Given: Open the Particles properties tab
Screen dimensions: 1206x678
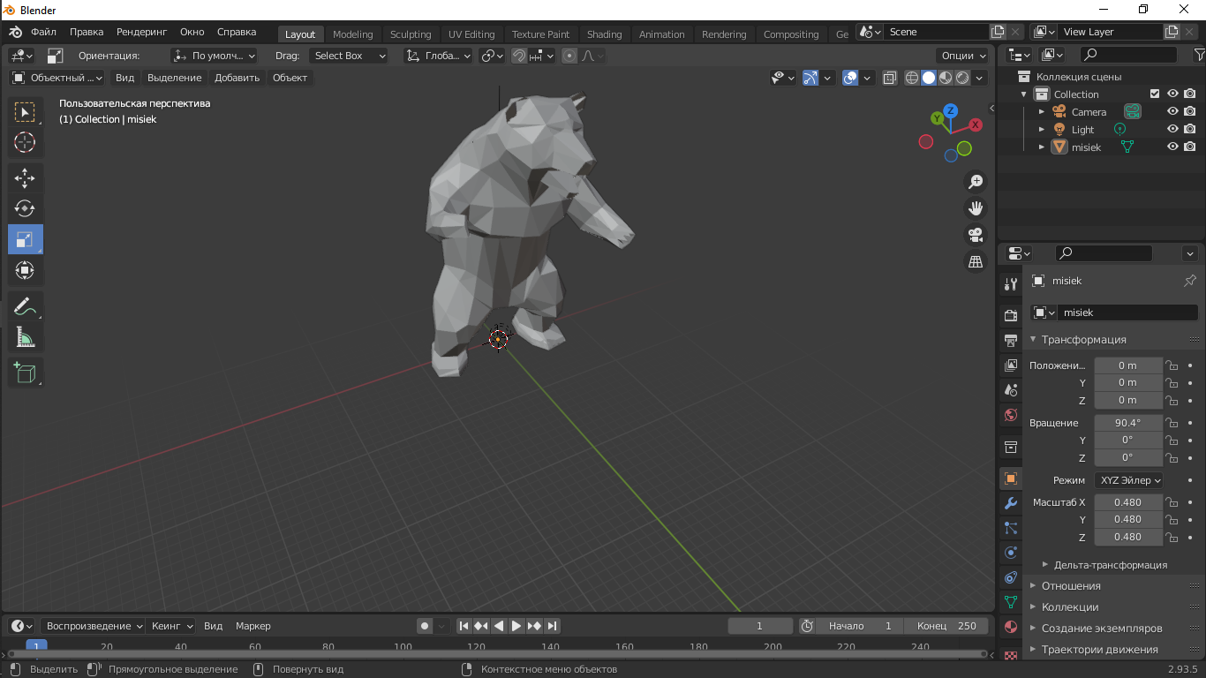Looking at the screenshot, I should point(1011,528).
